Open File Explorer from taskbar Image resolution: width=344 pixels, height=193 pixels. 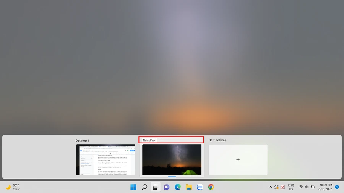pos(189,187)
